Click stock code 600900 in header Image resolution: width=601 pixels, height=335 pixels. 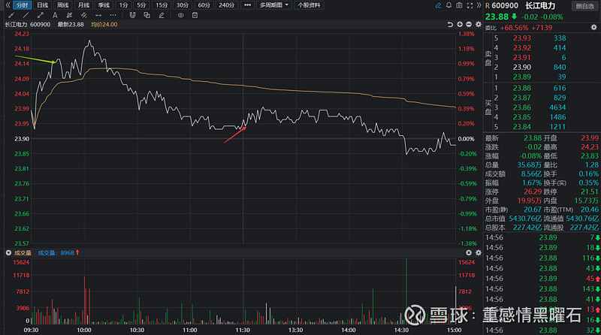[x=505, y=6]
